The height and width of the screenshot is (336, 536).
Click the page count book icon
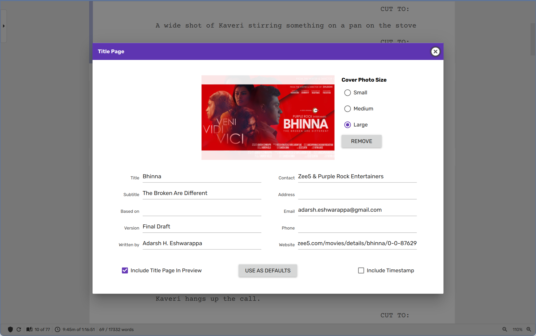29,329
